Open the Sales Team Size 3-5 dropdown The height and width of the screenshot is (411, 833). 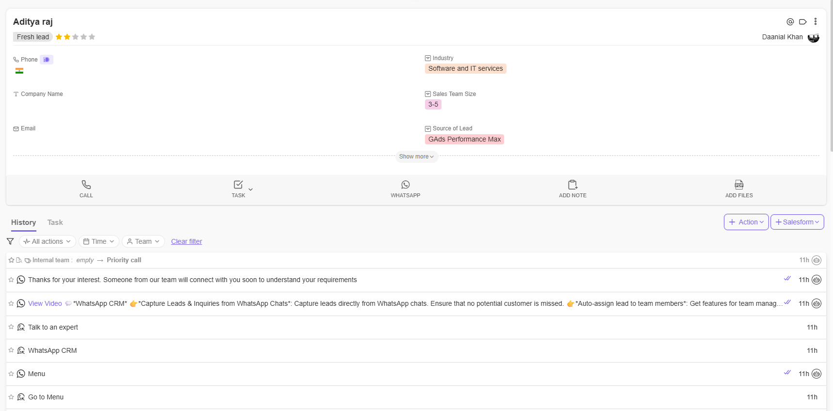(433, 105)
